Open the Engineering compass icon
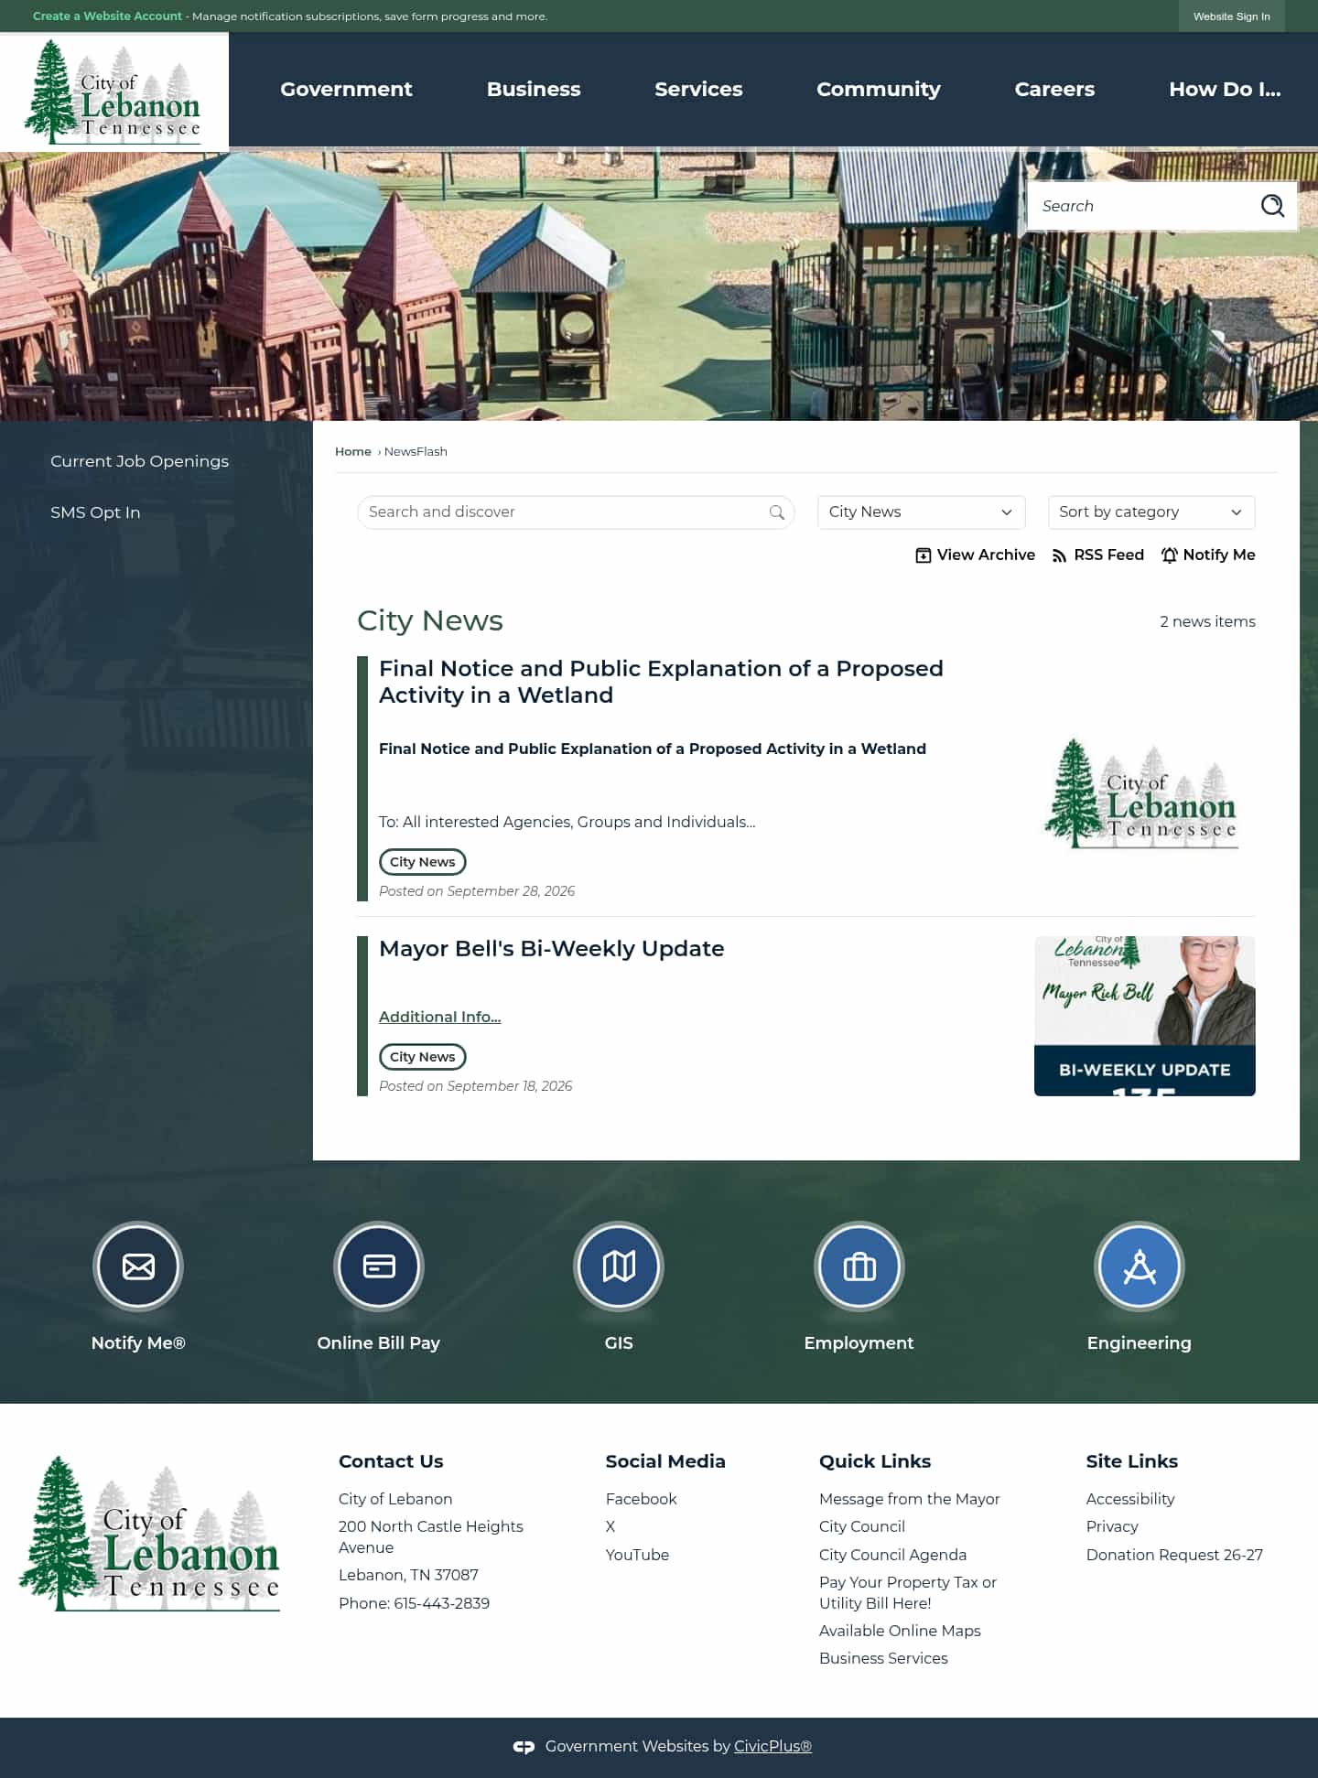The width and height of the screenshot is (1318, 1778). [1140, 1266]
